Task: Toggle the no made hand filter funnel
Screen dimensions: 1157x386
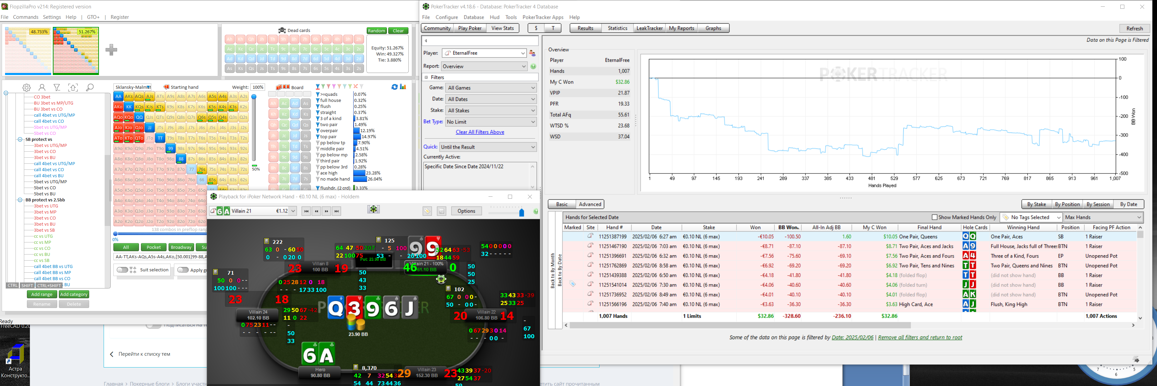Action: tap(318, 179)
